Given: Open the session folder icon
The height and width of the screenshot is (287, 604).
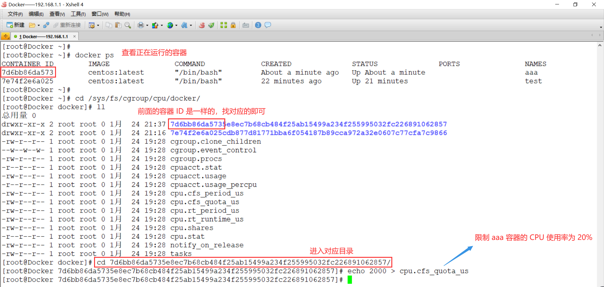Looking at the screenshot, I should click(32, 25).
